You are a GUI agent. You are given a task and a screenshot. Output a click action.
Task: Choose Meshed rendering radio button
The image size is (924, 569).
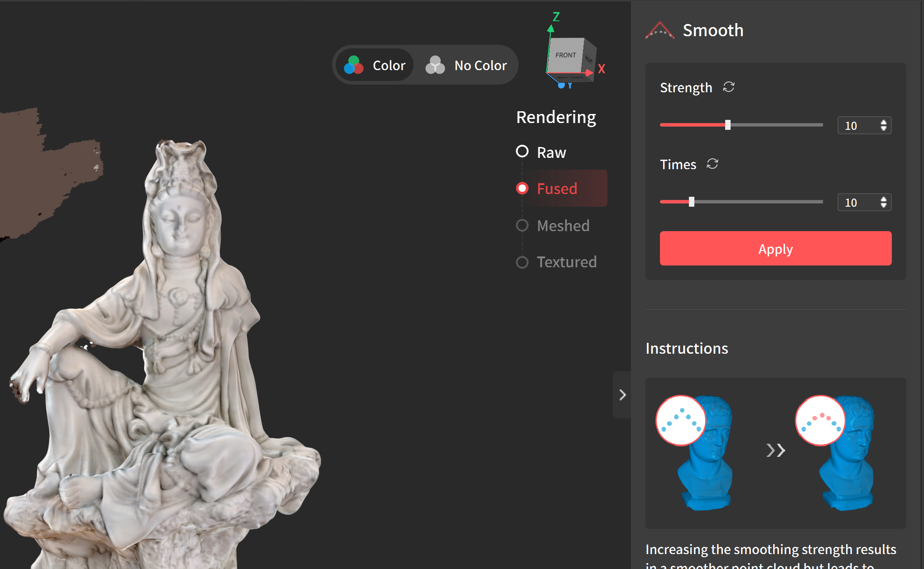522,225
